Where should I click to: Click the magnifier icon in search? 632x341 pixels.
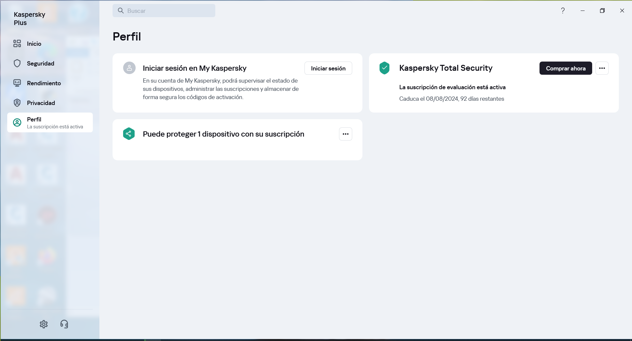[x=121, y=11]
